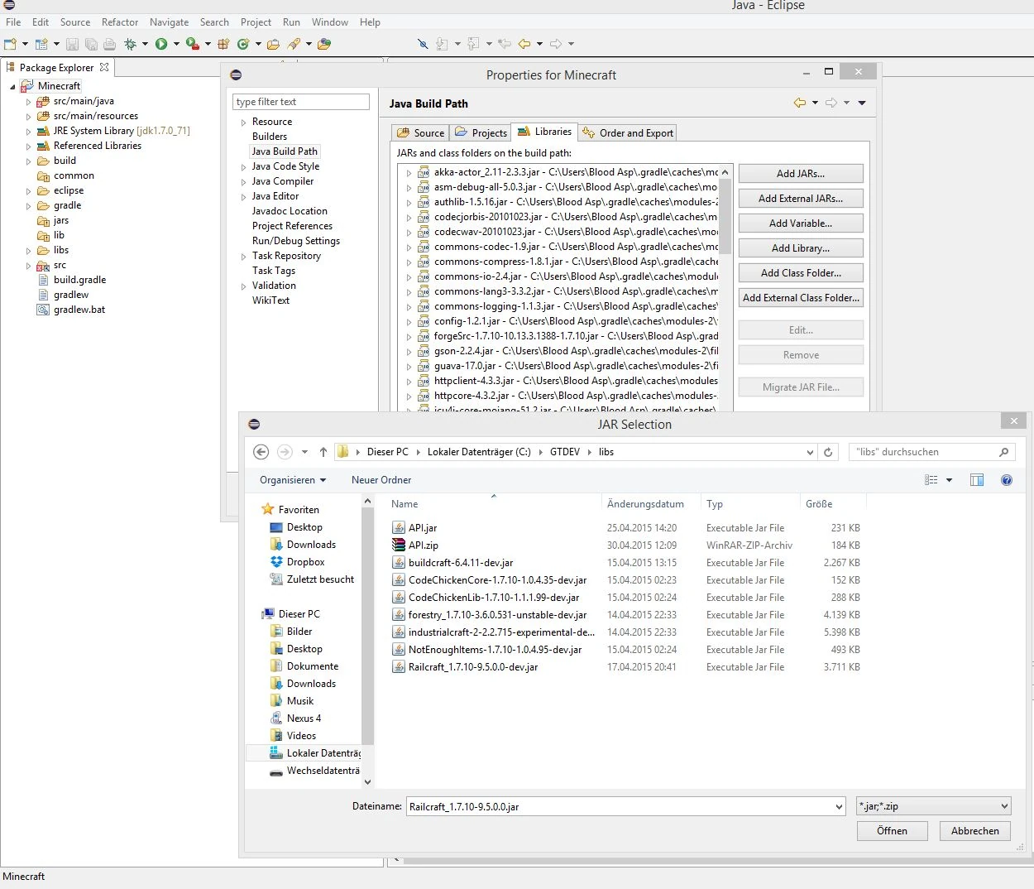Click the New wizard toolbar icon

[11, 44]
